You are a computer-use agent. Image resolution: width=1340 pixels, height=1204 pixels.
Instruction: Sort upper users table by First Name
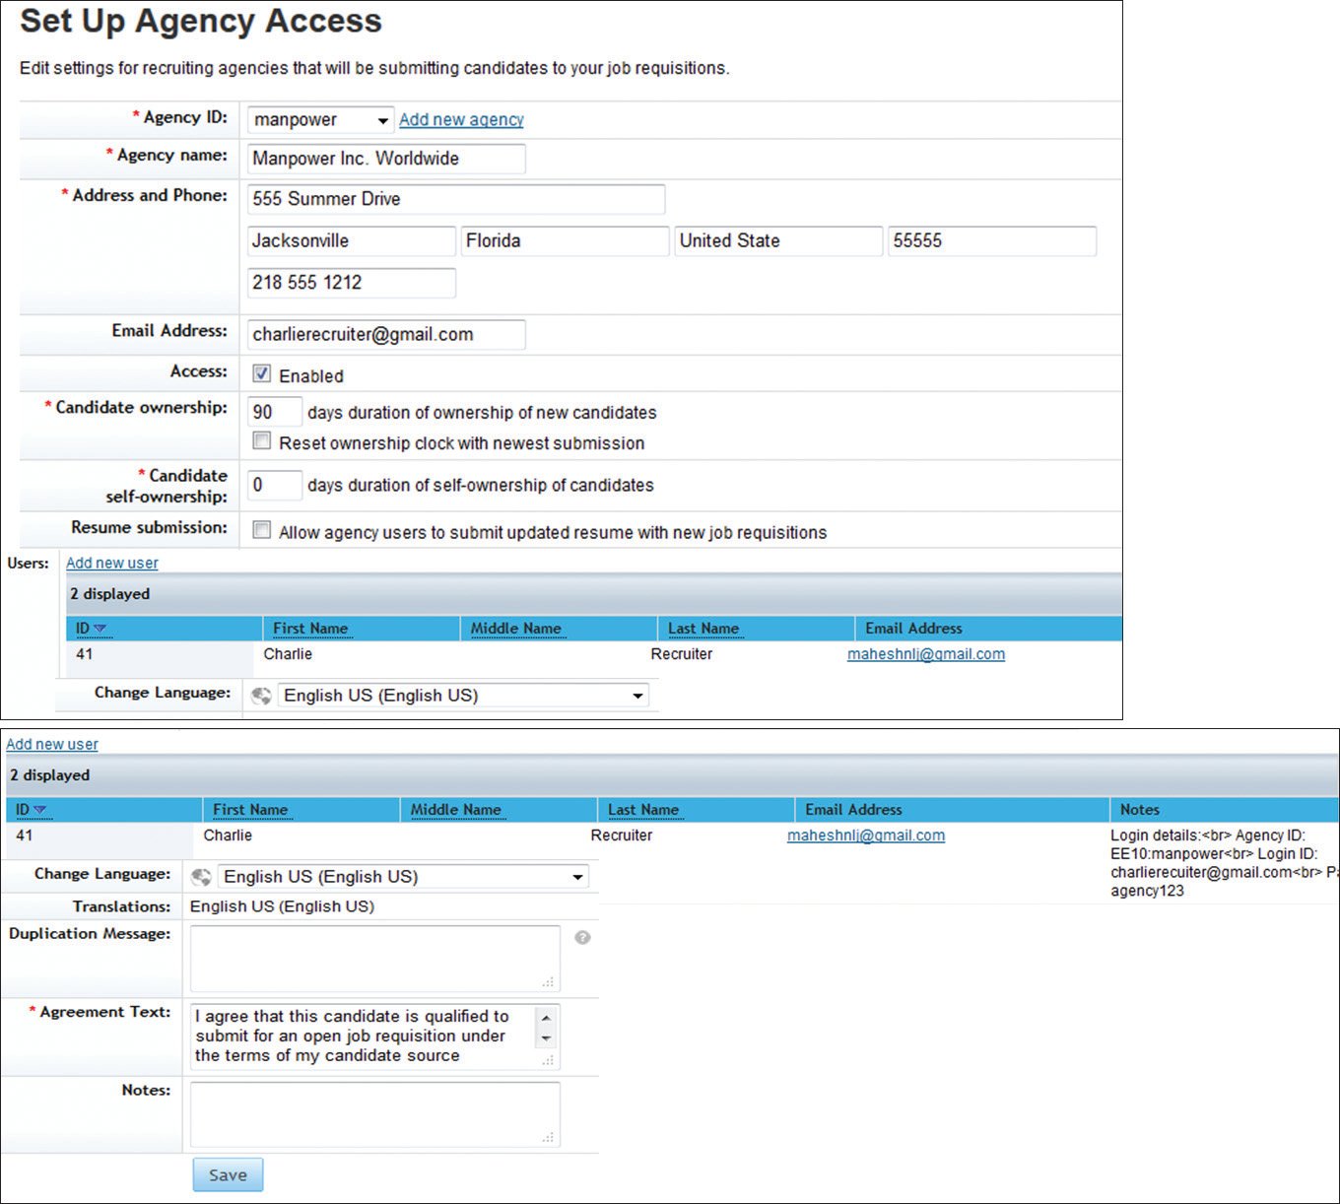310,629
